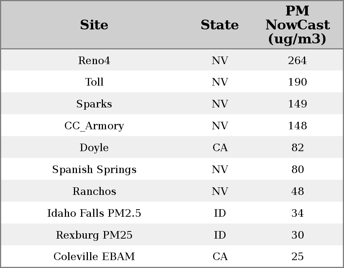
Task: Click the 25 NowCast value
Action: [x=297, y=257]
